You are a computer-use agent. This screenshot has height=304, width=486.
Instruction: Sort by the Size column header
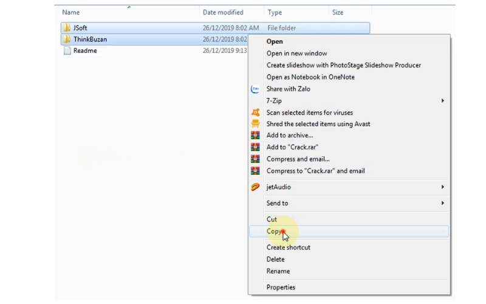pyautogui.click(x=338, y=12)
